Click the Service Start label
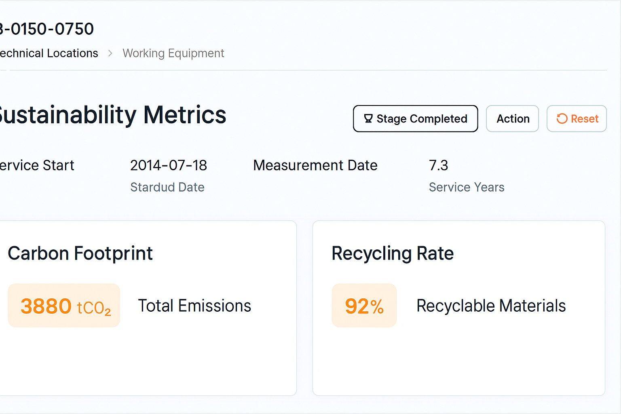The width and height of the screenshot is (621, 414). tap(37, 165)
